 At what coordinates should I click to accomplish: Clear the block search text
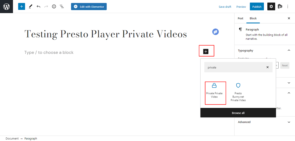point(268,67)
